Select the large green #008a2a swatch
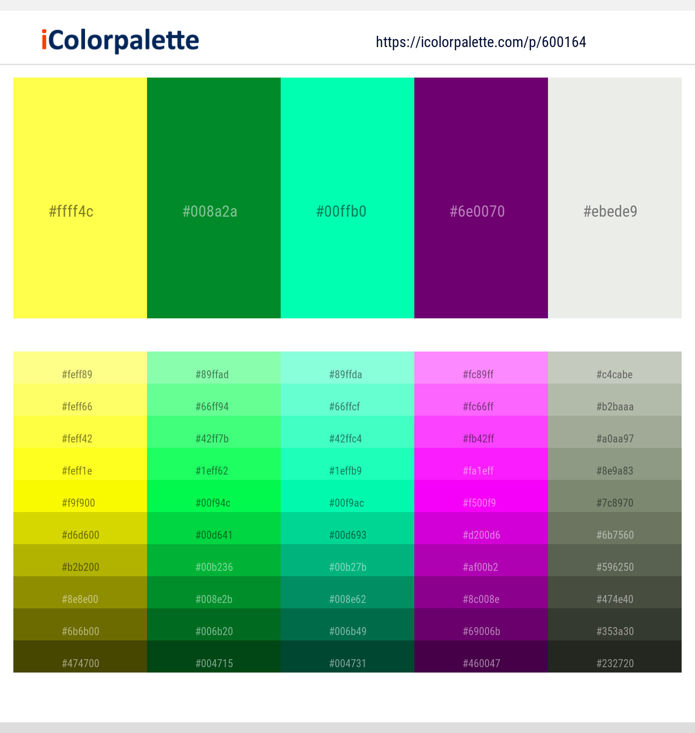The image size is (695, 733). pyautogui.click(x=214, y=198)
